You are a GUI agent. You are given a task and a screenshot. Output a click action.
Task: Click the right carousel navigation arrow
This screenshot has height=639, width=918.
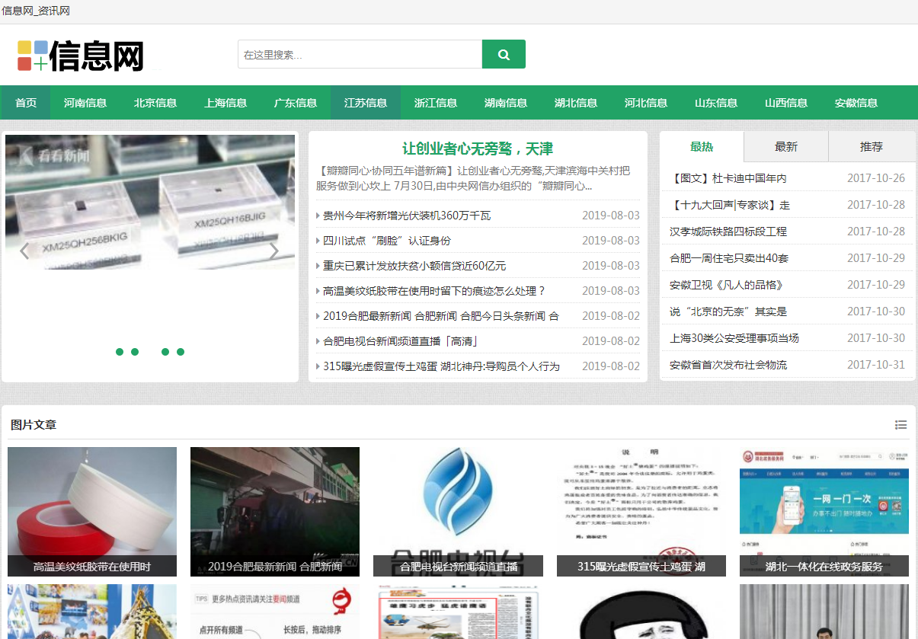(274, 251)
